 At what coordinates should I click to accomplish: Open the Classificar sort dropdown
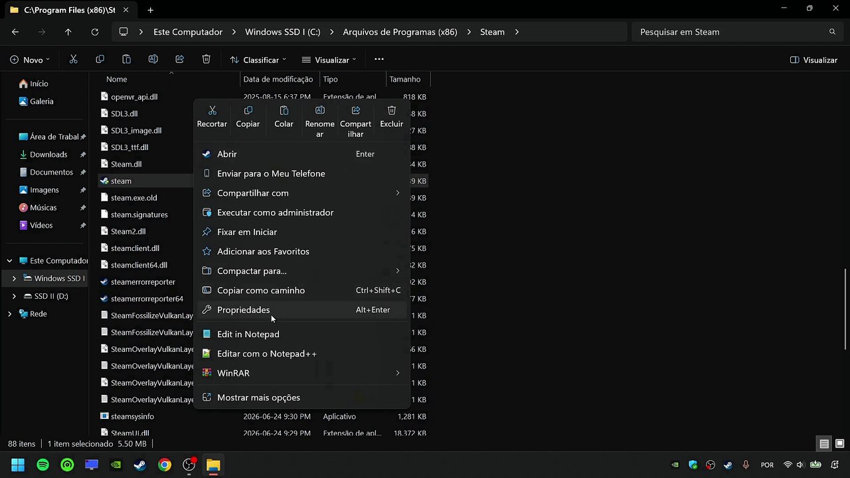click(258, 60)
